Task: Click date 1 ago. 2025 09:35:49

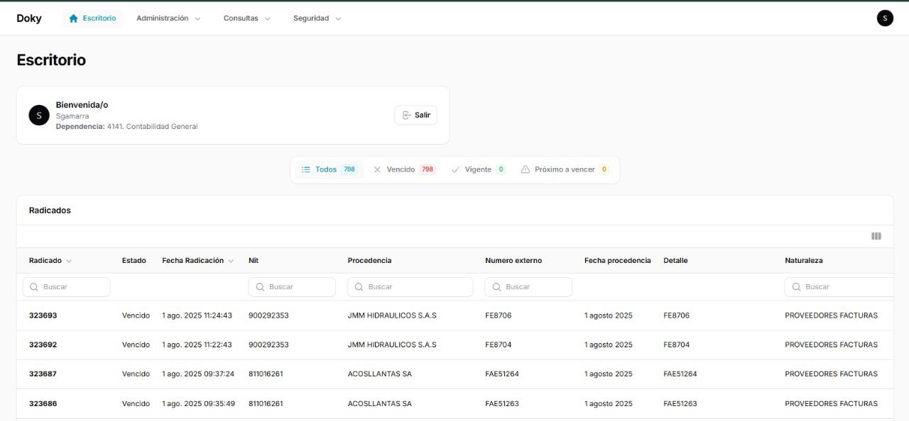Action: click(x=198, y=403)
